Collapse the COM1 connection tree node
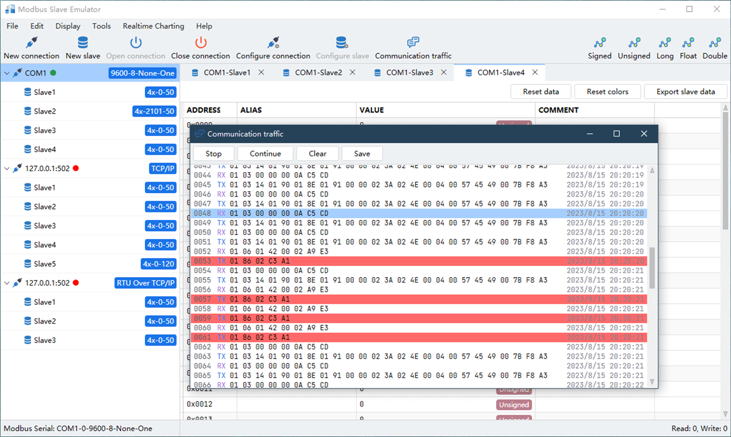This screenshot has height=437, width=731. click(x=7, y=73)
